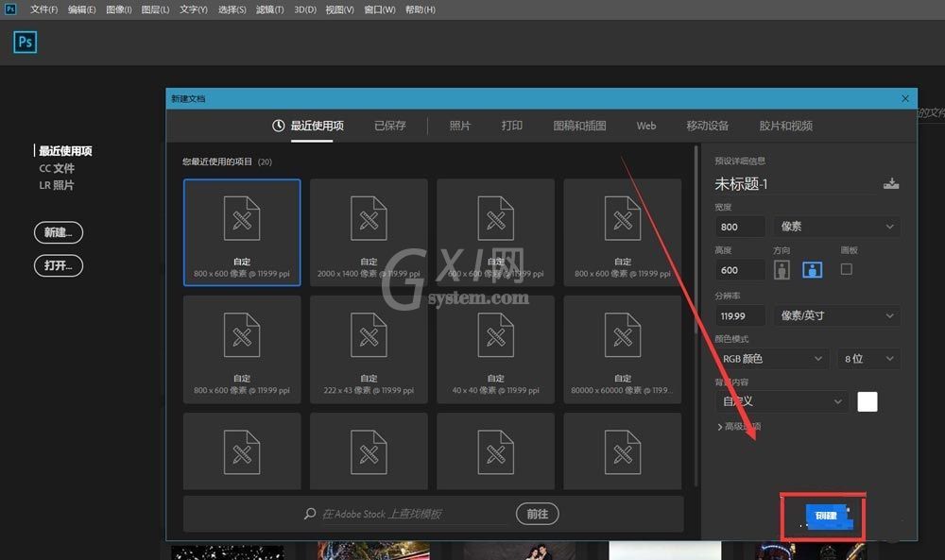Open 图像(I) menu
This screenshot has width=945, height=560.
pyautogui.click(x=119, y=9)
